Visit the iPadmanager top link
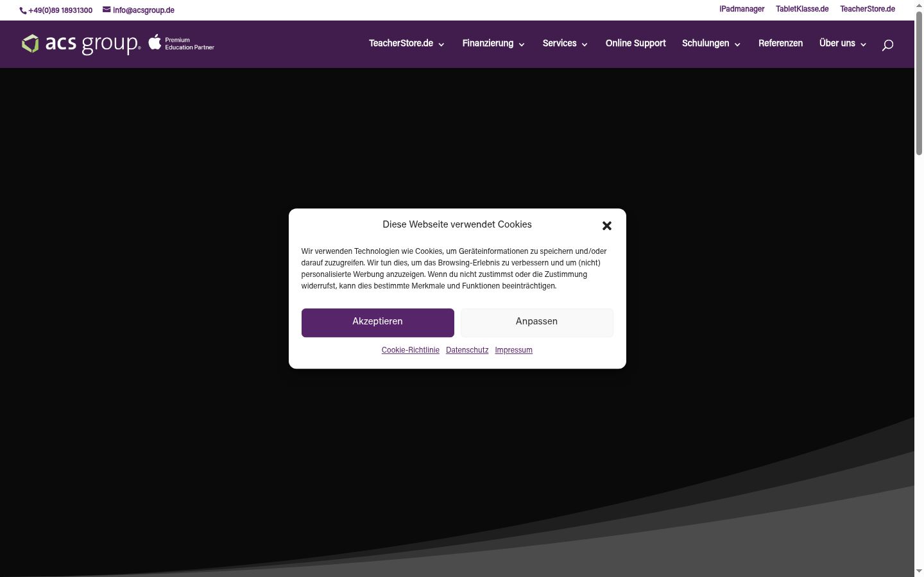 click(x=742, y=9)
